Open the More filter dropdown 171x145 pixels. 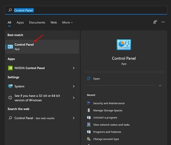(x=67, y=23)
